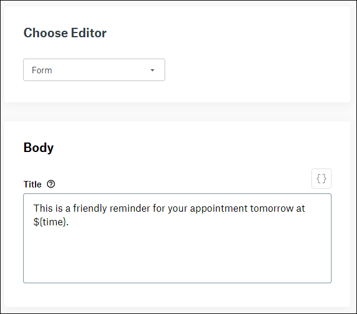This screenshot has width=357, height=314.
Task: Click the gray divider between the two panels
Action: (178, 112)
